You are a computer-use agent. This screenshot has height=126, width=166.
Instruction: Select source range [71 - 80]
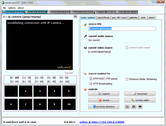[39, 82]
